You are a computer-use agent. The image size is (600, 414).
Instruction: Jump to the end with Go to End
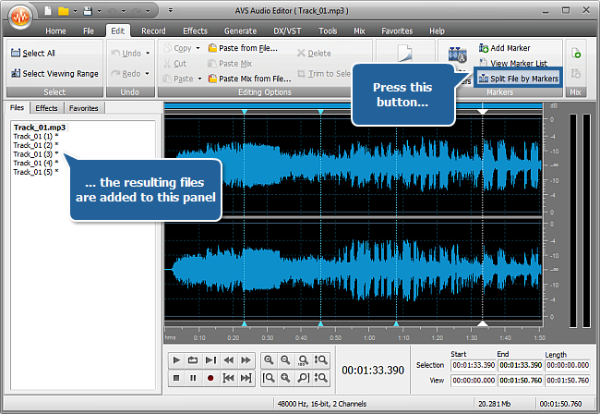click(x=246, y=378)
